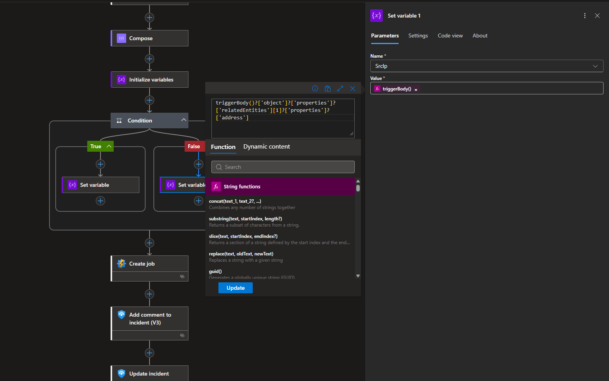Click the function Search field
Viewport: 609px width, 381px height.
(283, 167)
